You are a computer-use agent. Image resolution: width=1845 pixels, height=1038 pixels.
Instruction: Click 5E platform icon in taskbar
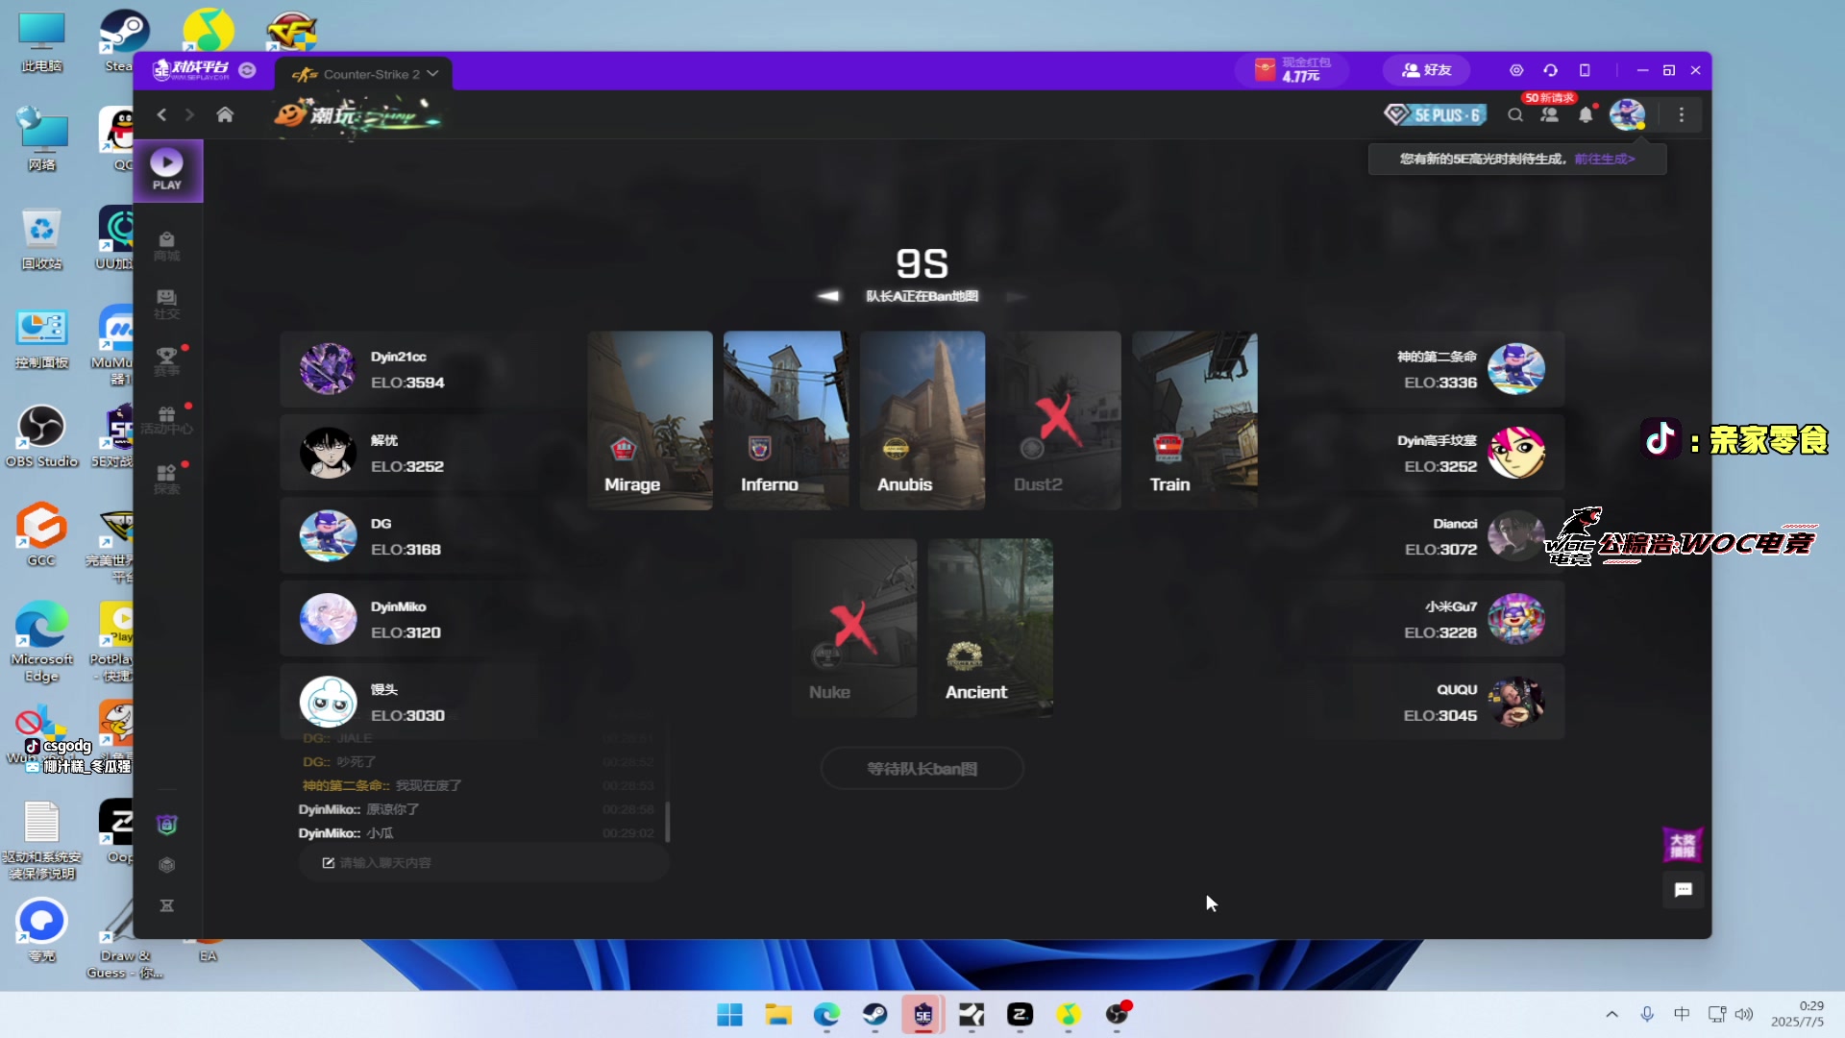[x=922, y=1015]
